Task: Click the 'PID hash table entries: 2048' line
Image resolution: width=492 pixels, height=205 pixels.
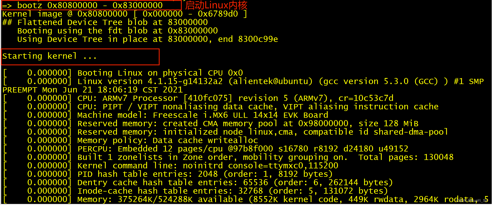Action: 168,174
